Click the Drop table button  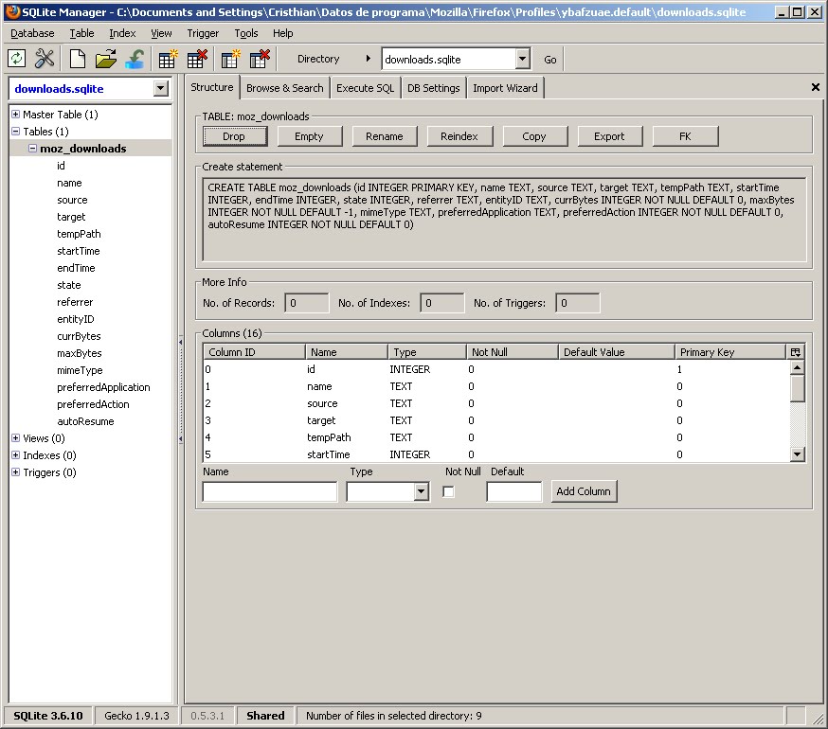(x=234, y=136)
